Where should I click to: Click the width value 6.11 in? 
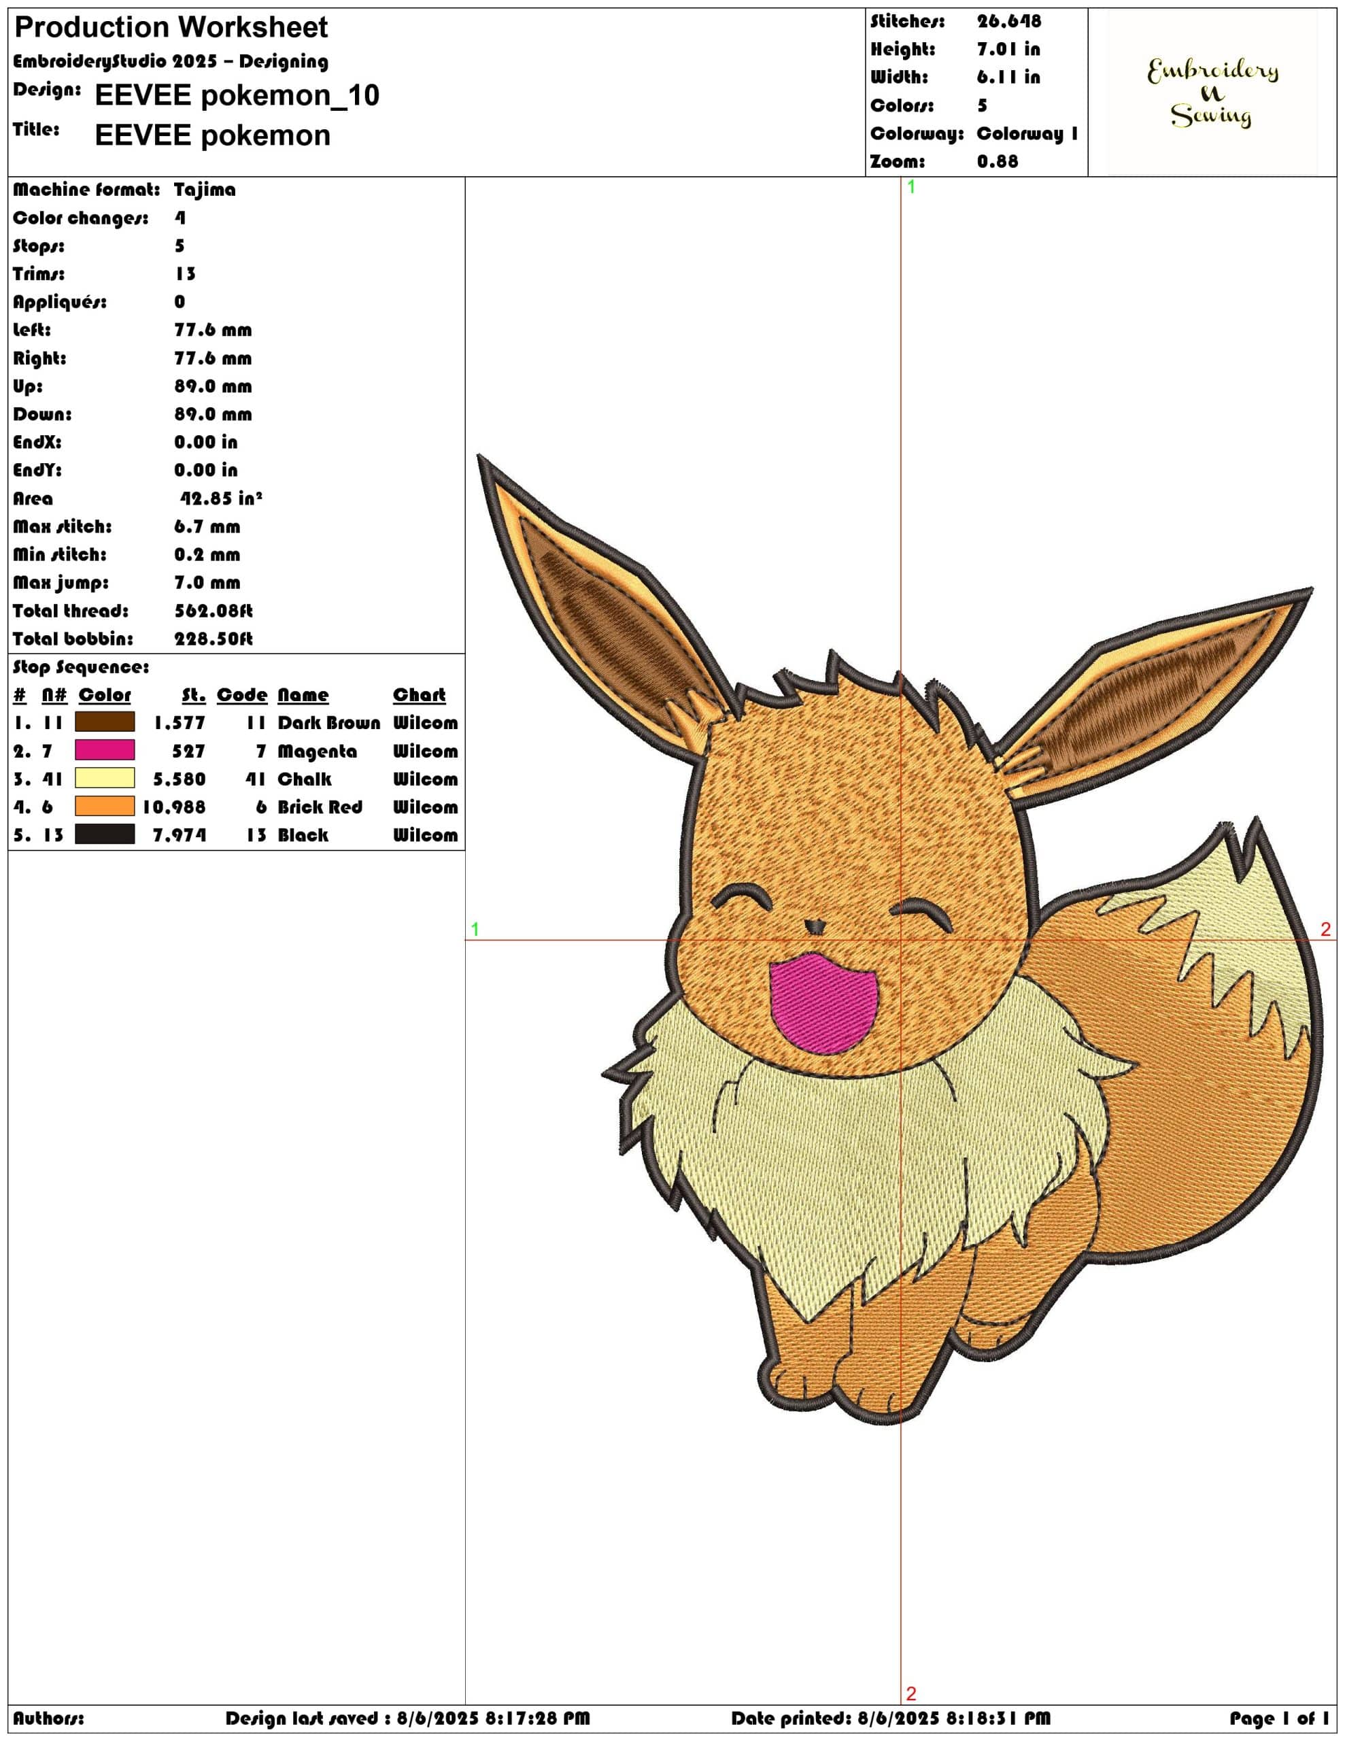[x=1008, y=78]
